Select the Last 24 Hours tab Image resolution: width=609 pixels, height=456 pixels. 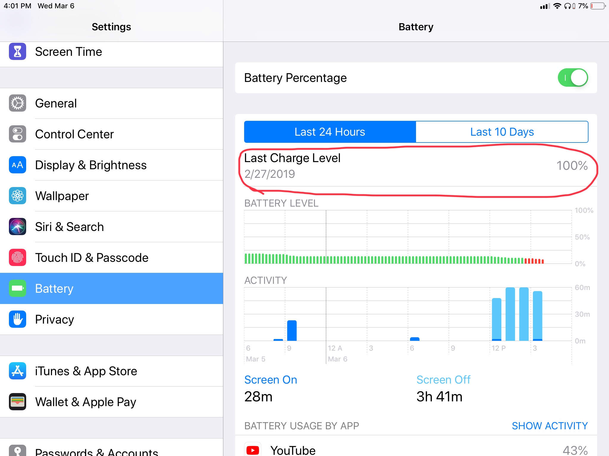pyautogui.click(x=330, y=132)
